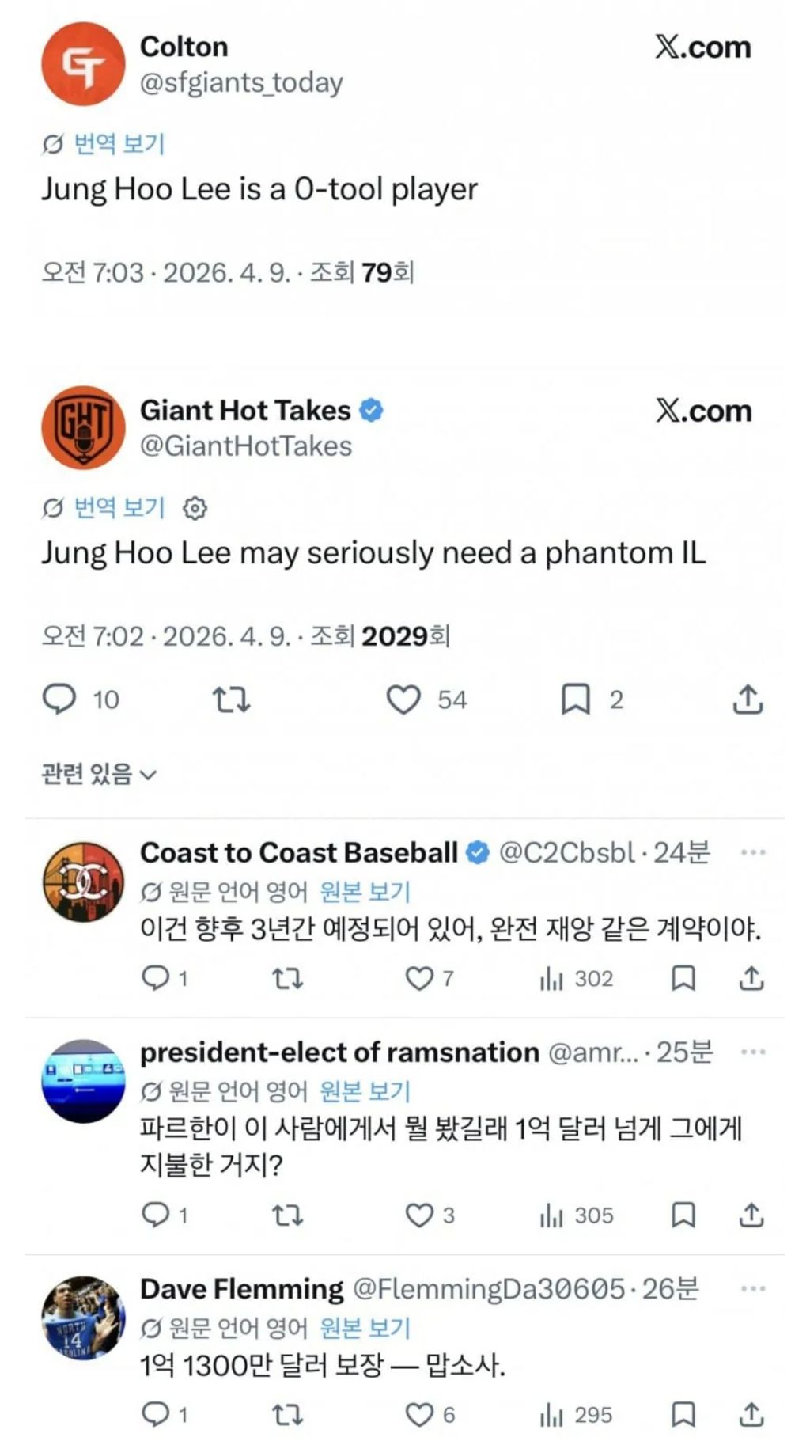This screenshot has height=1441, width=810.
Task: Expand the 관련 있음 reply sort dropdown
Action: (99, 774)
